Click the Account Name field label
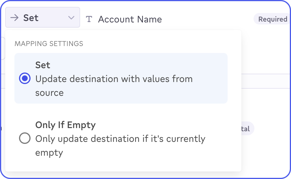Image resolution: width=291 pixels, height=179 pixels. (x=130, y=19)
